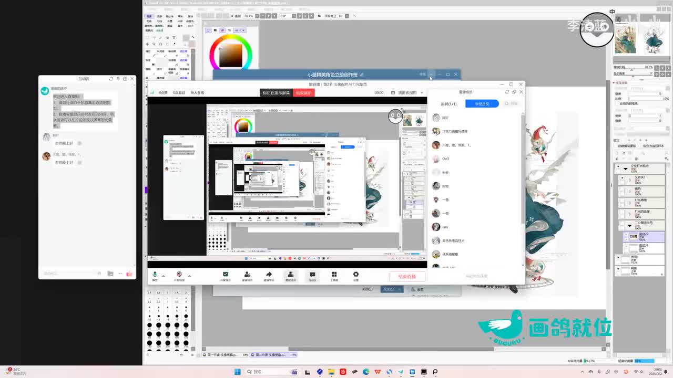Collapse the 特殊效果 section
The height and width of the screenshot is (378, 673).
614,83
